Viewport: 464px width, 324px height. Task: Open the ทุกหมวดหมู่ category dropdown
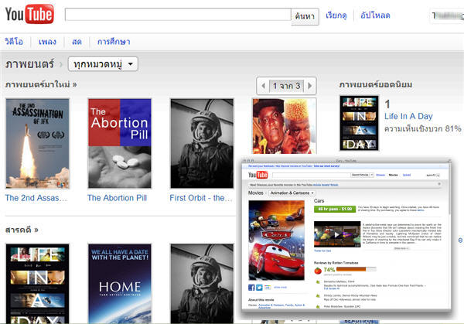click(x=103, y=64)
